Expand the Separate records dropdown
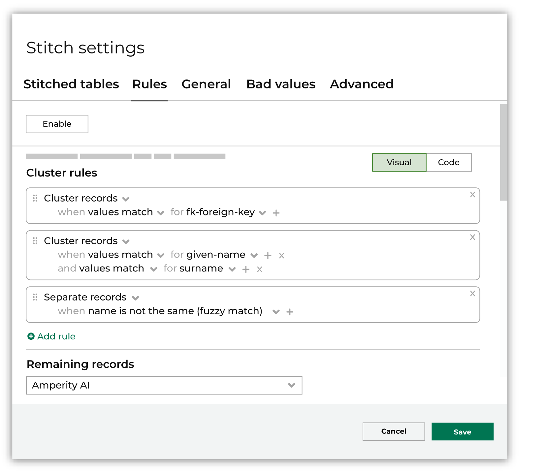 pyautogui.click(x=135, y=298)
